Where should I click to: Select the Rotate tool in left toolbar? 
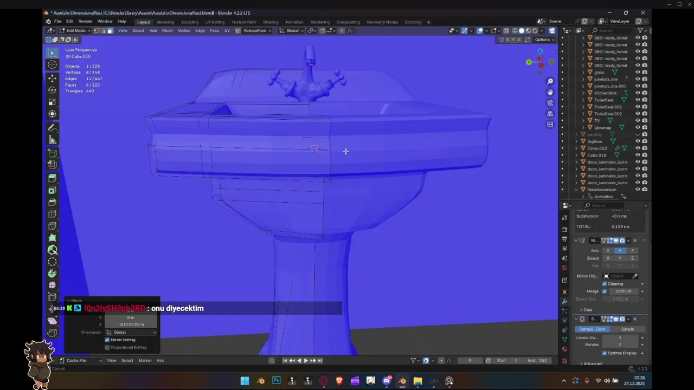52,90
